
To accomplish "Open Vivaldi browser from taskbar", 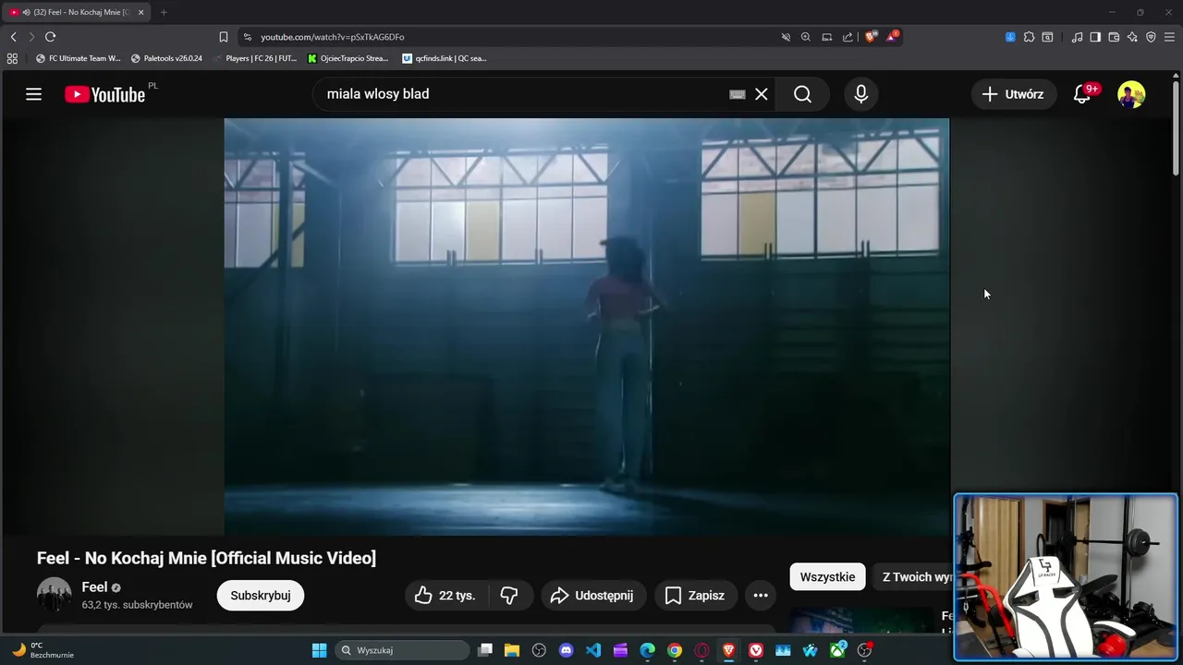I will pos(756,650).
